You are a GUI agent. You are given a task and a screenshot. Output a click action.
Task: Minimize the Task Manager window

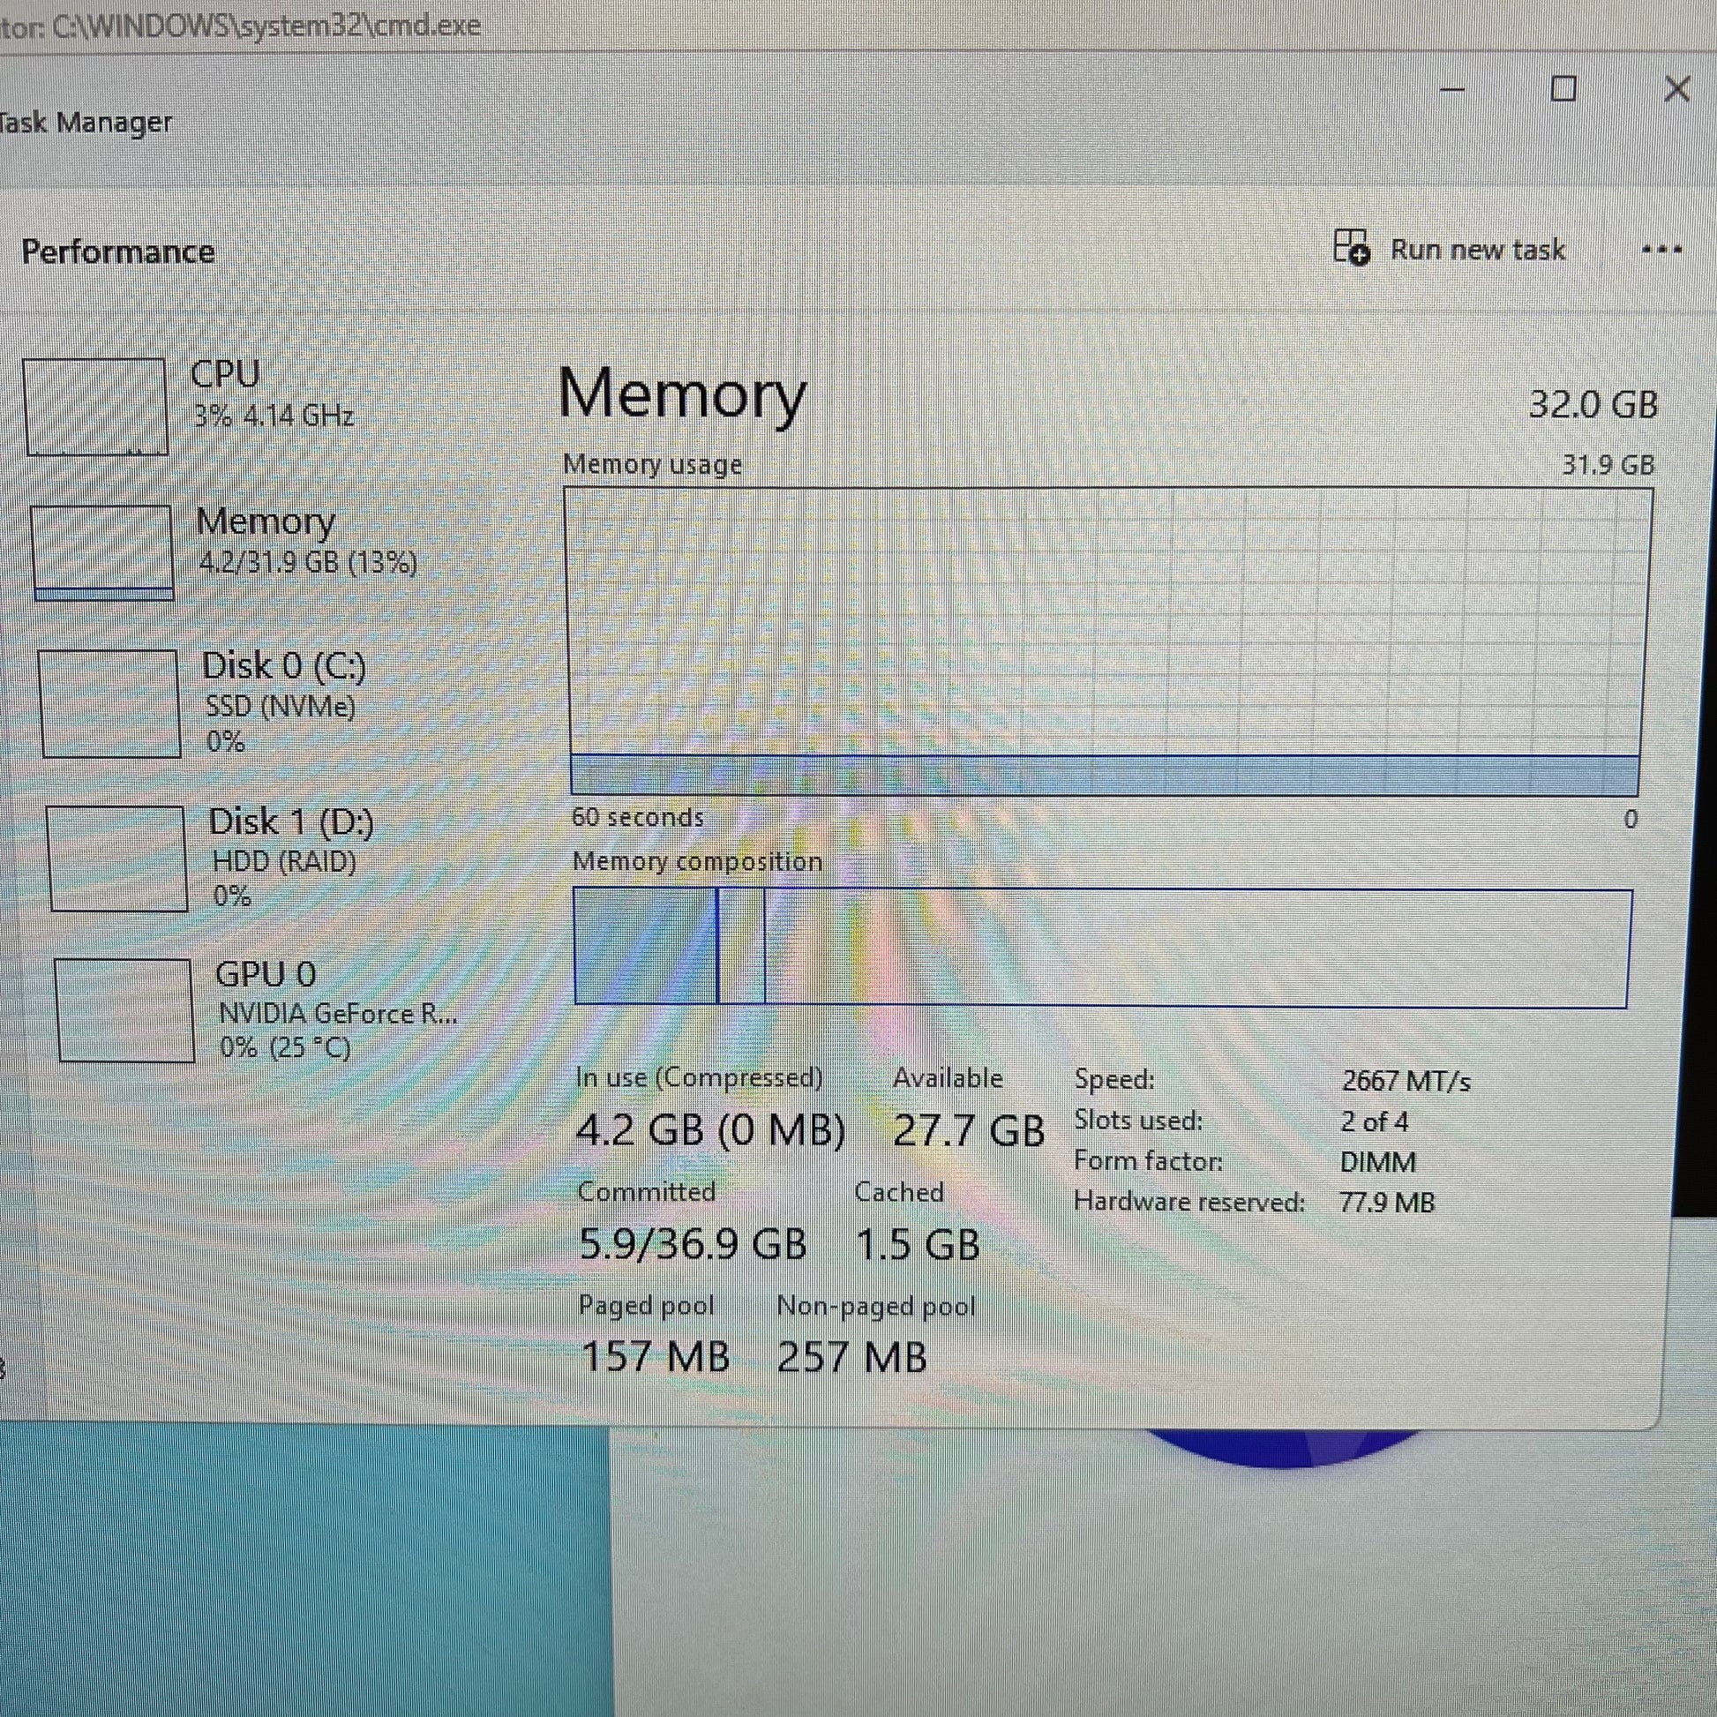[1452, 90]
